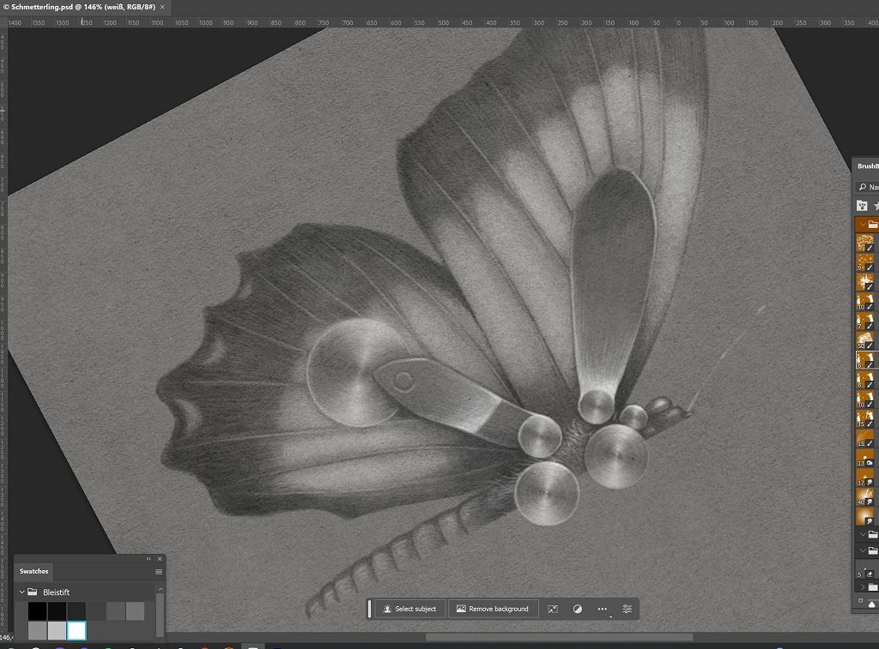Pick the light gray swatch beside white
Viewport: 879px width, 649px height.
(x=58, y=630)
